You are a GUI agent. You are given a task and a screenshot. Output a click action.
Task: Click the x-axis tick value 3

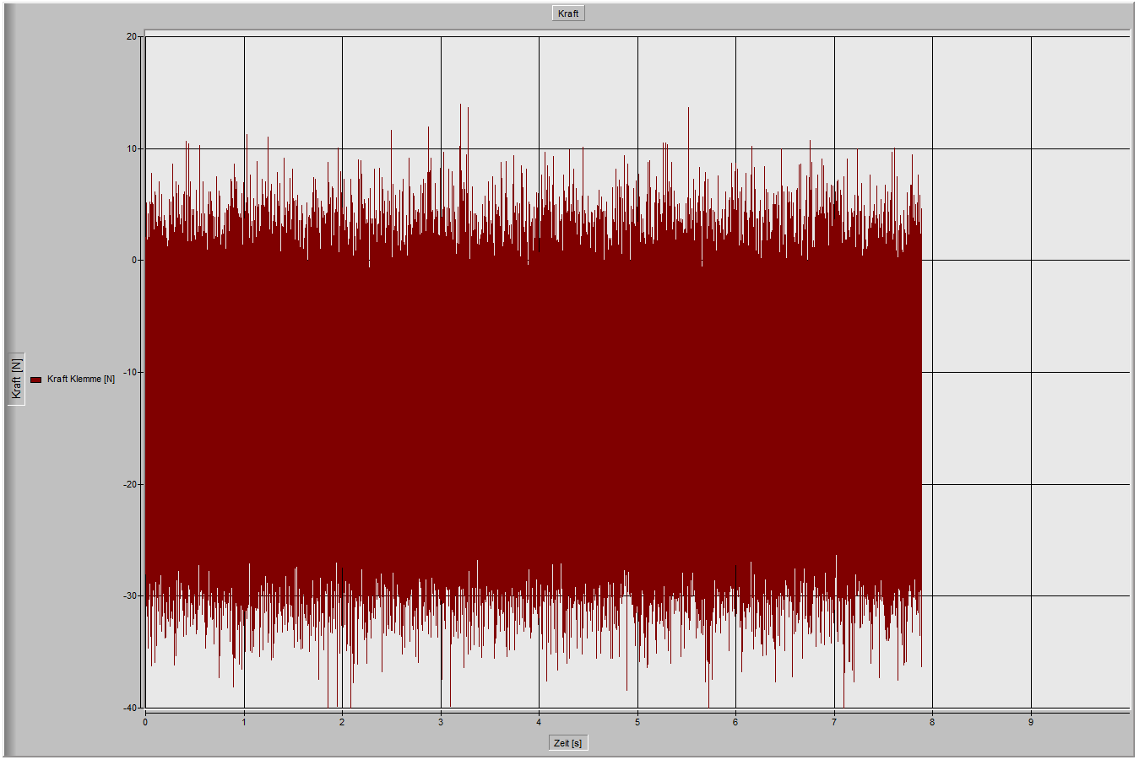441,722
